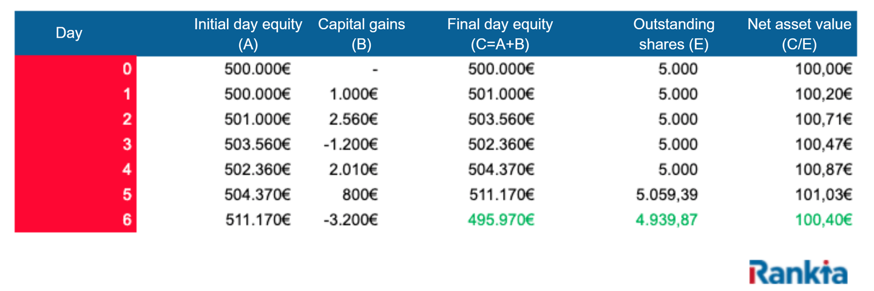Click the green 100,40€ net asset value
Image resolution: width=874 pixels, height=291 pixels.
point(823,220)
